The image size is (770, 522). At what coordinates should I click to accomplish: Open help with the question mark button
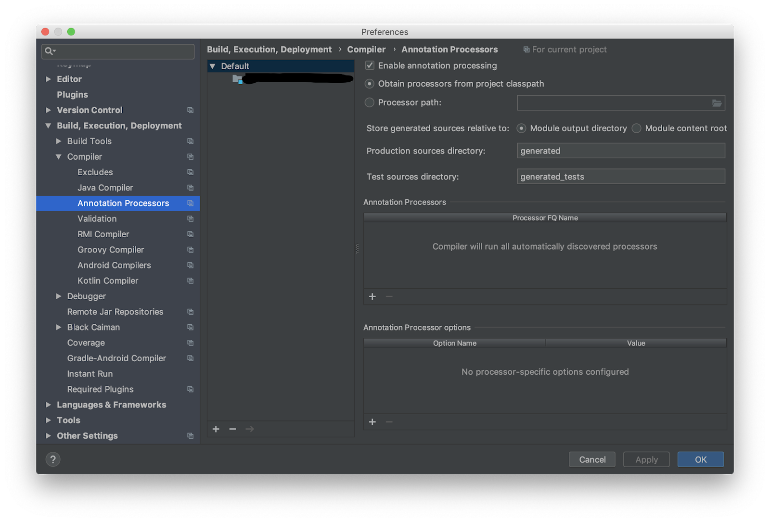click(53, 459)
